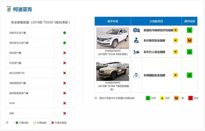Image resolution: width=205 pixels, height=131 pixels.
Task: Click the 柯迪亚克 title text
Action: pyautogui.click(x=22, y=9)
